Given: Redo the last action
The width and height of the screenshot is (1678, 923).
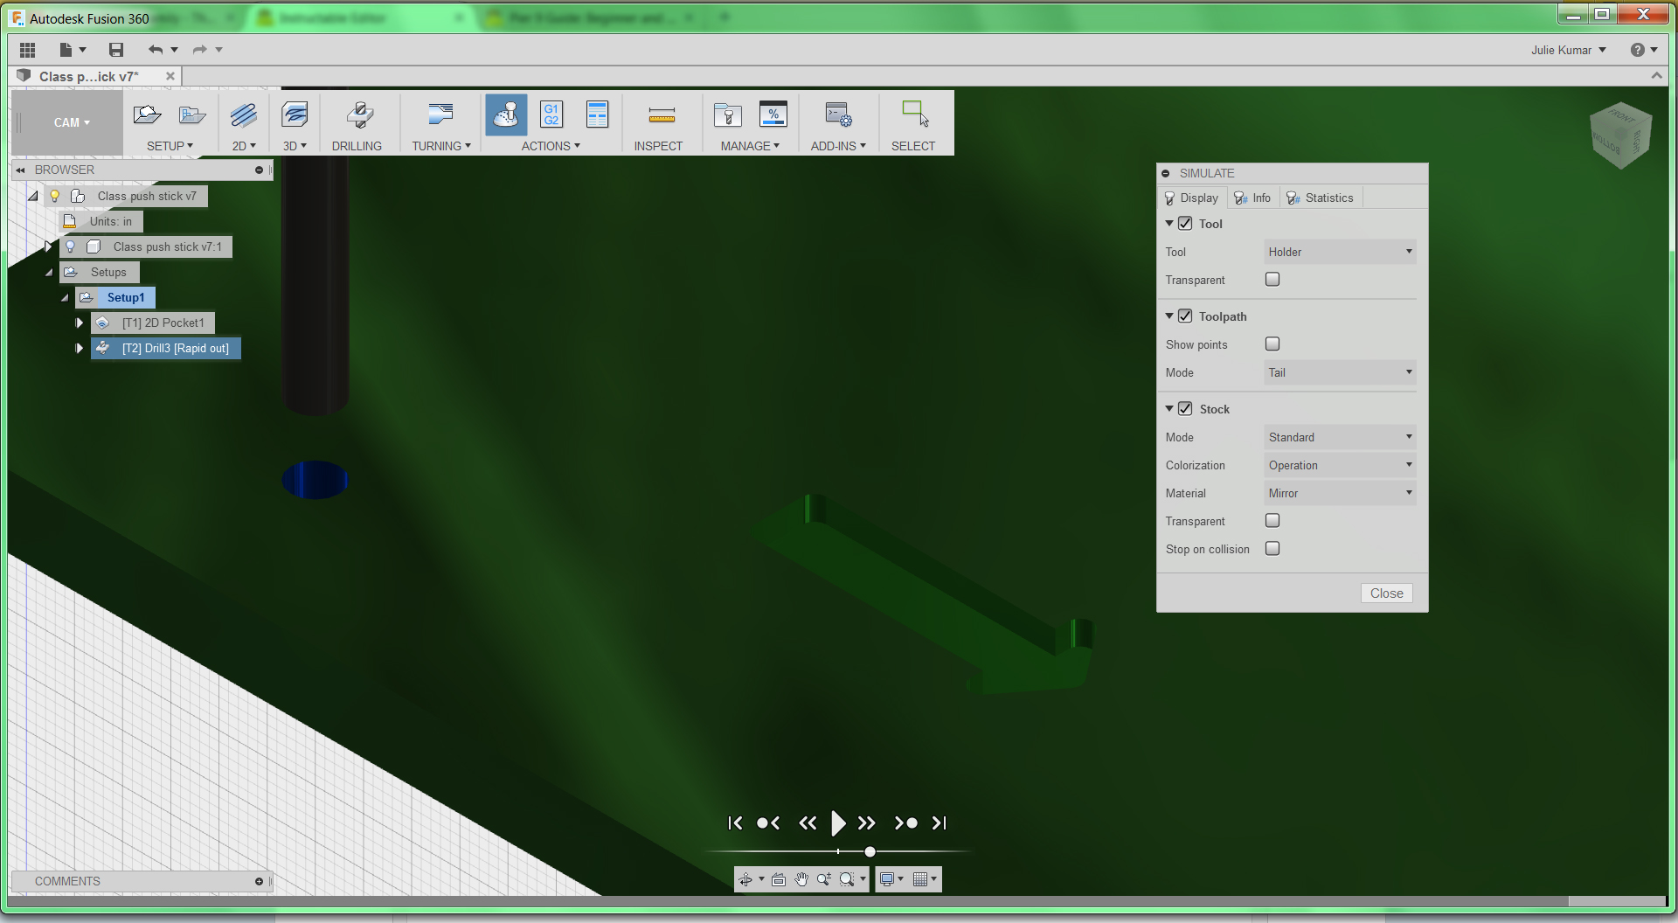Looking at the screenshot, I should coord(199,50).
